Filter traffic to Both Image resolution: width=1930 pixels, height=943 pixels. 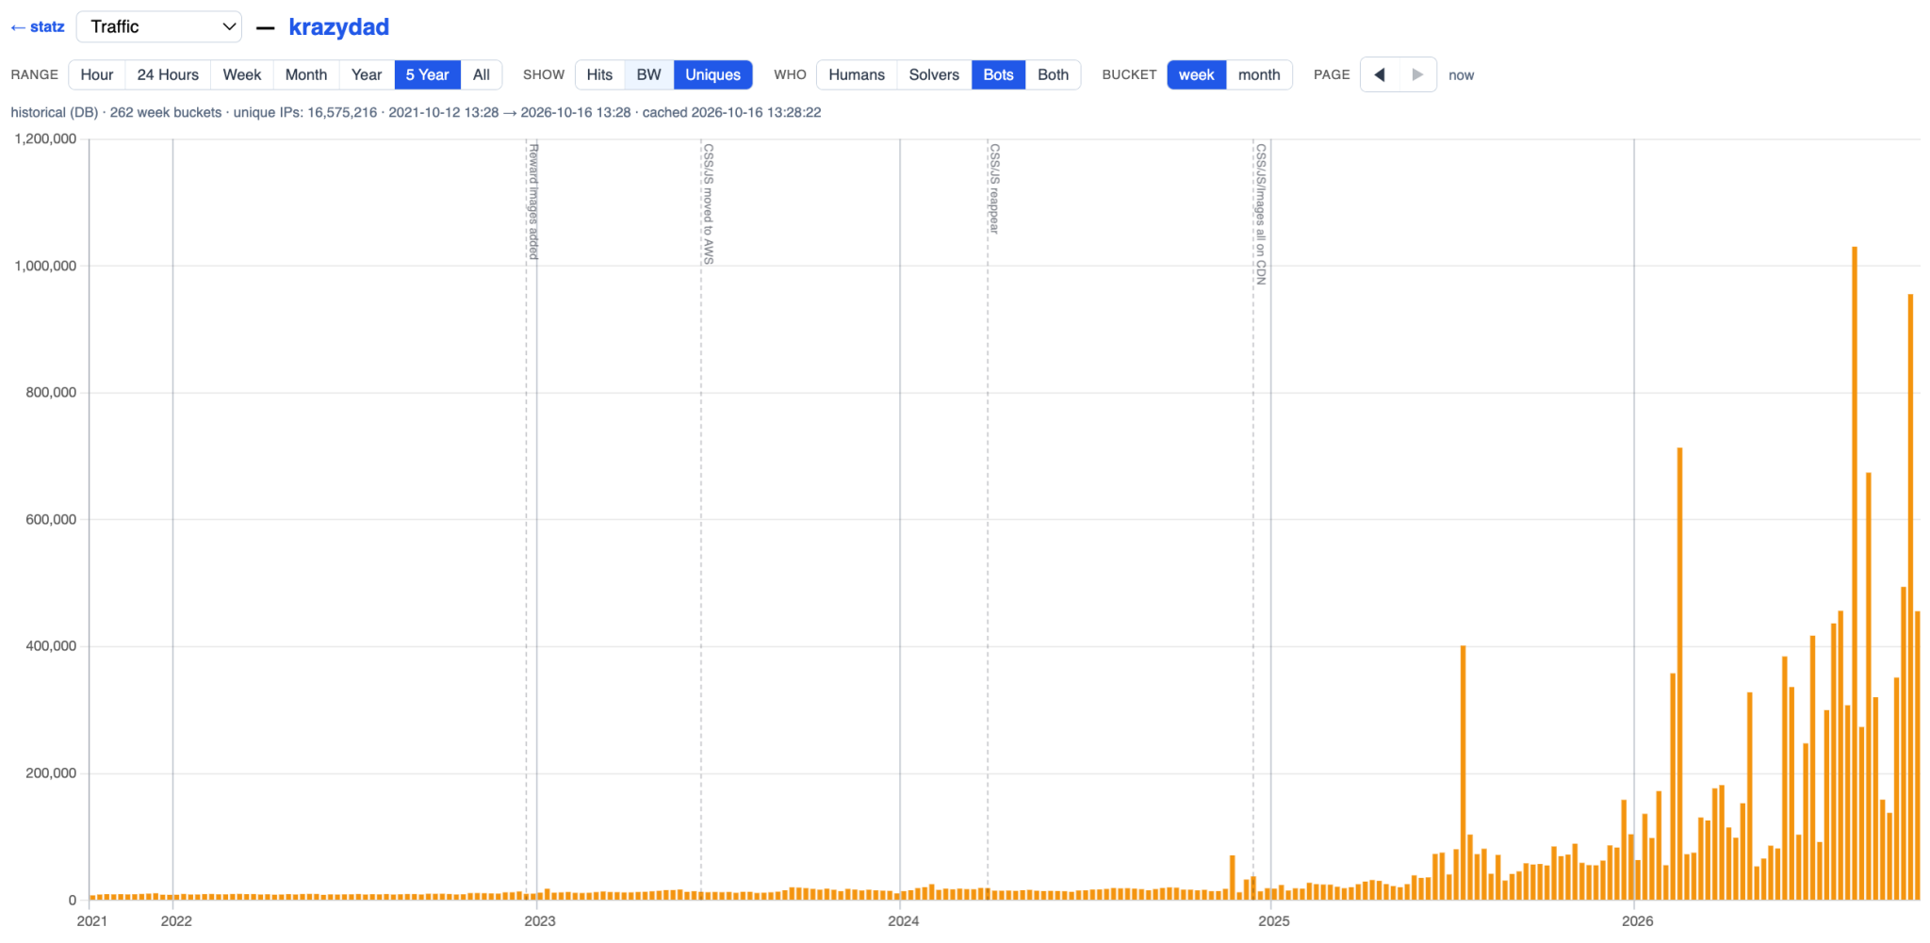point(1054,75)
